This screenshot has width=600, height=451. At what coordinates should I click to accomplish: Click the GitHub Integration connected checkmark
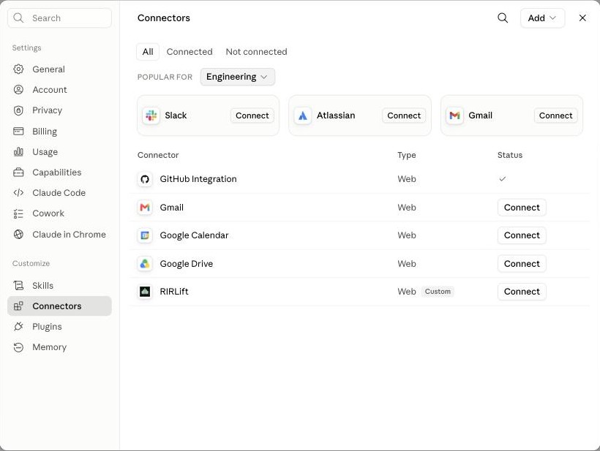point(503,178)
